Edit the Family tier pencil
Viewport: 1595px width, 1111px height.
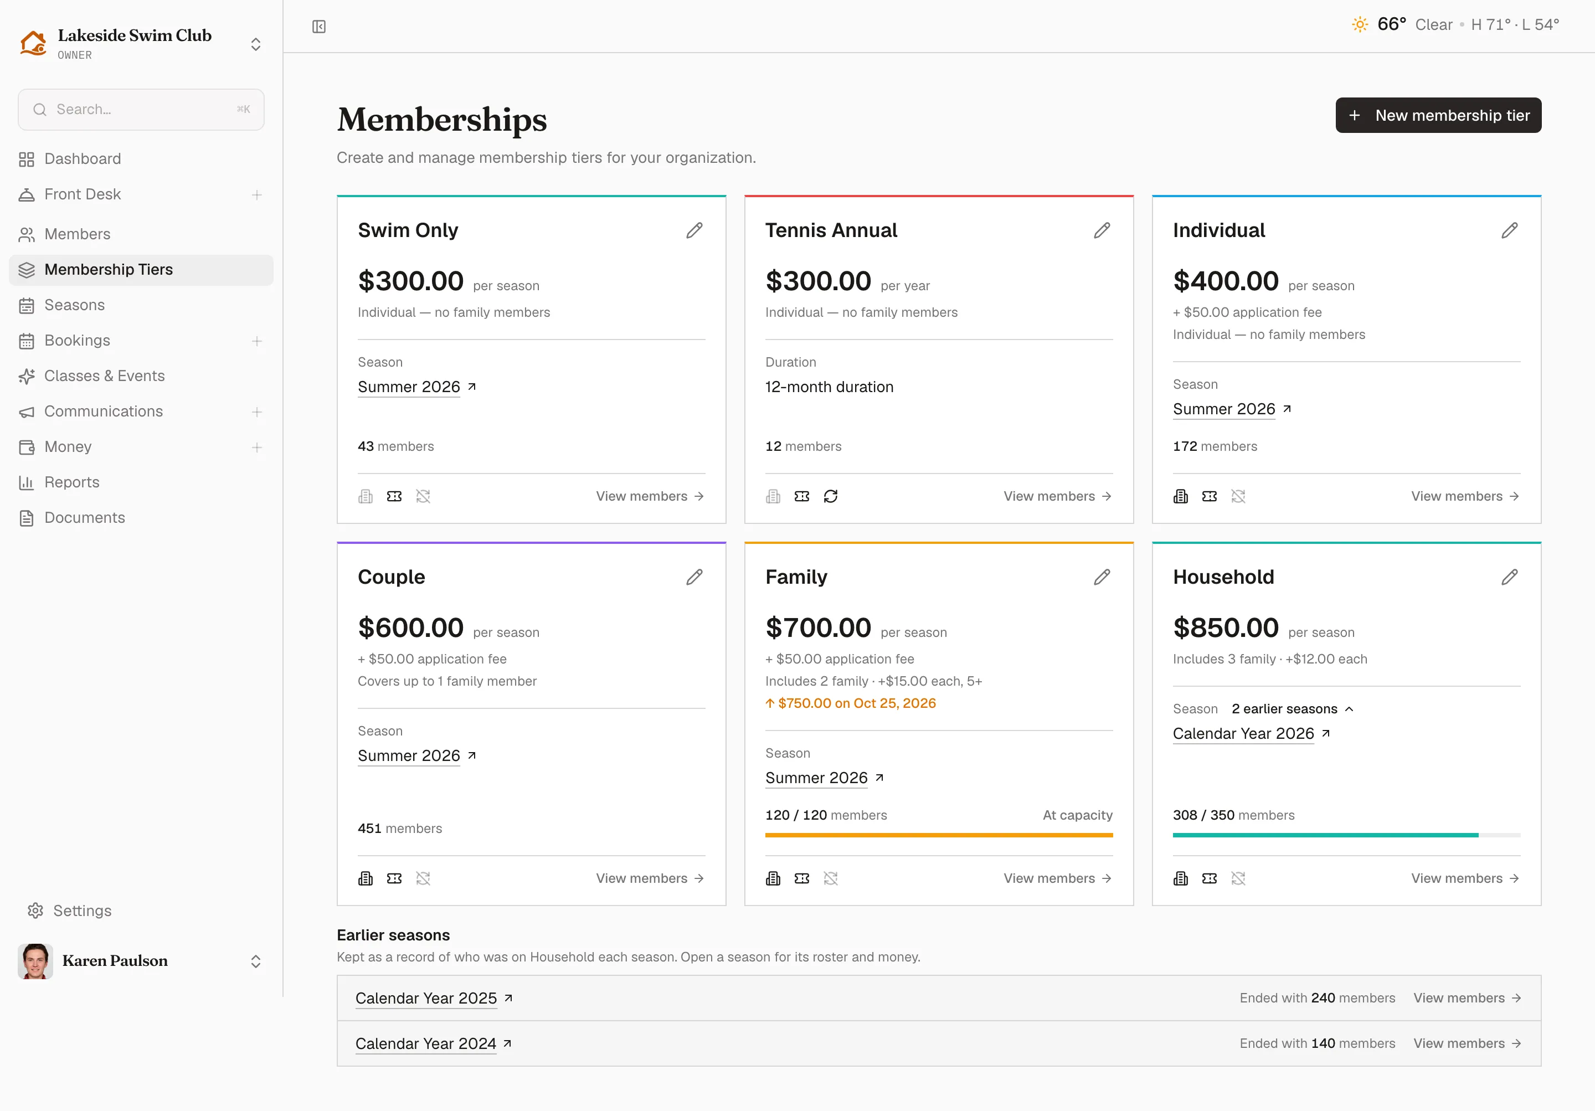1102,578
